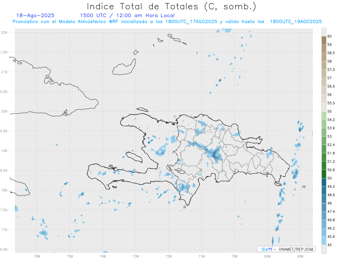Click the 'SisTT - ONAMET/REP.DOM.' label box
This screenshot has height=260, width=337.
(x=286, y=249)
